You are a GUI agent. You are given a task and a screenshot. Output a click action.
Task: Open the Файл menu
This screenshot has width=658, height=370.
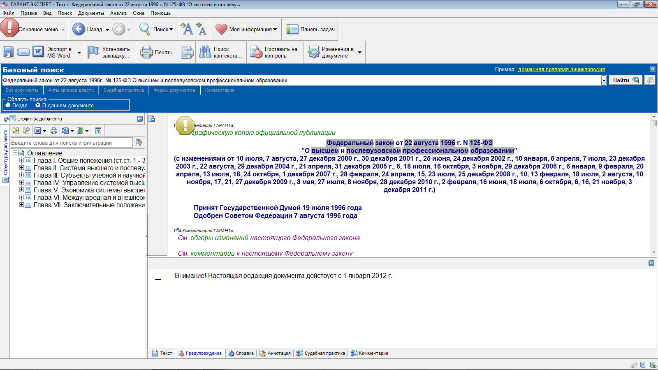[8, 13]
